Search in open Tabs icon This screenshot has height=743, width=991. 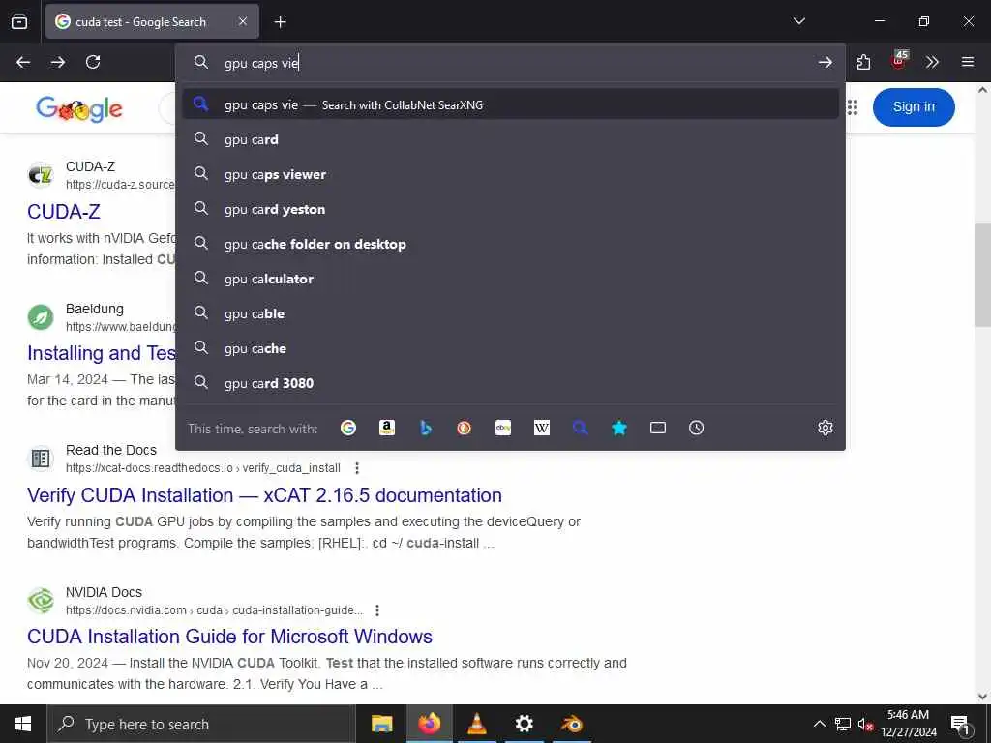point(658,428)
